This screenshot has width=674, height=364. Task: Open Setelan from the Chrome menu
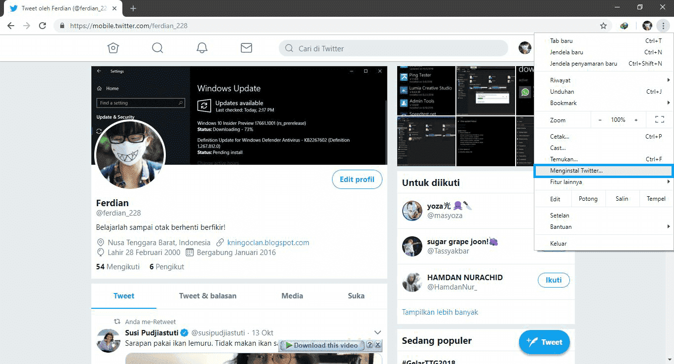tap(560, 215)
